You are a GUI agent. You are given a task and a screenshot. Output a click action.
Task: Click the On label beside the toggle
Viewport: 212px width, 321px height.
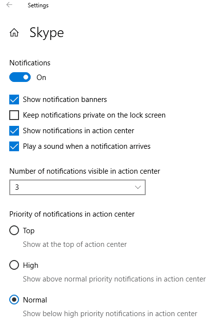pos(41,78)
